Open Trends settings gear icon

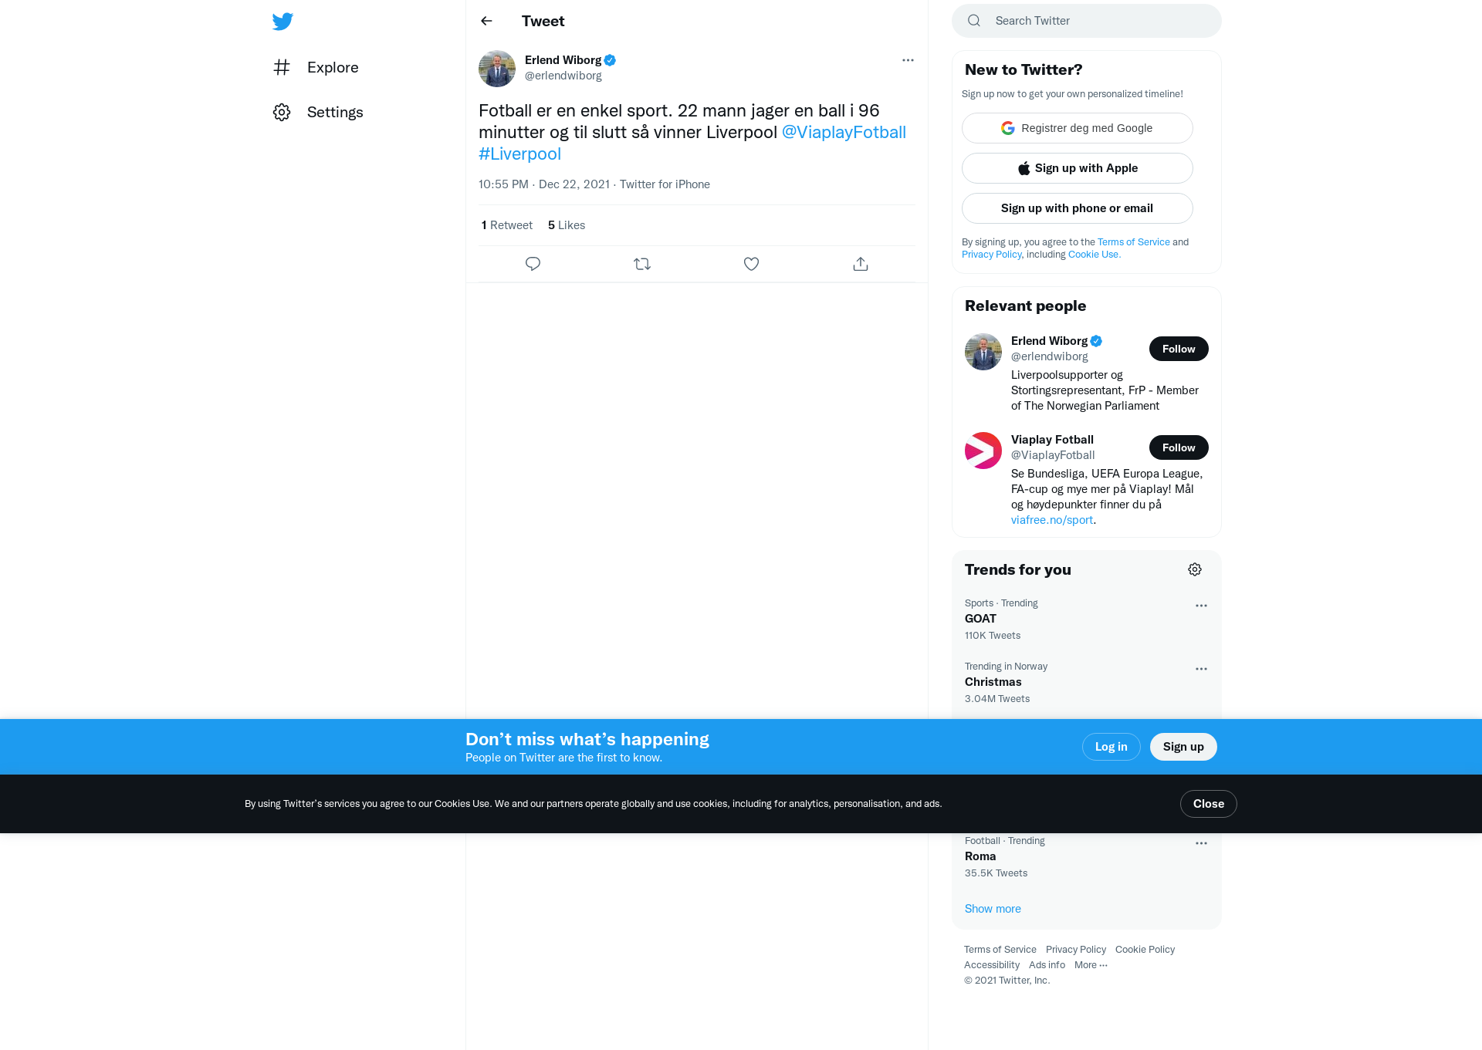point(1195,569)
